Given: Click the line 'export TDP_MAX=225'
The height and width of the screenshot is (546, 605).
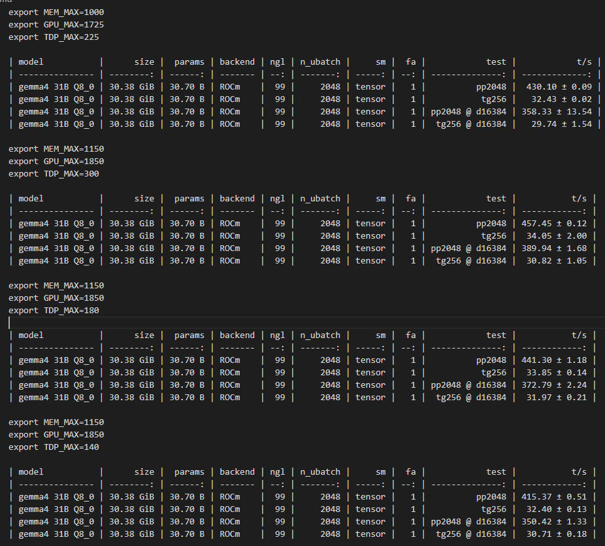Looking at the screenshot, I should pyautogui.click(x=54, y=37).
